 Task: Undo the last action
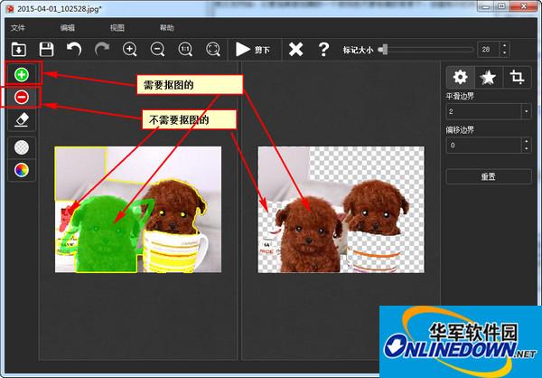(x=74, y=50)
